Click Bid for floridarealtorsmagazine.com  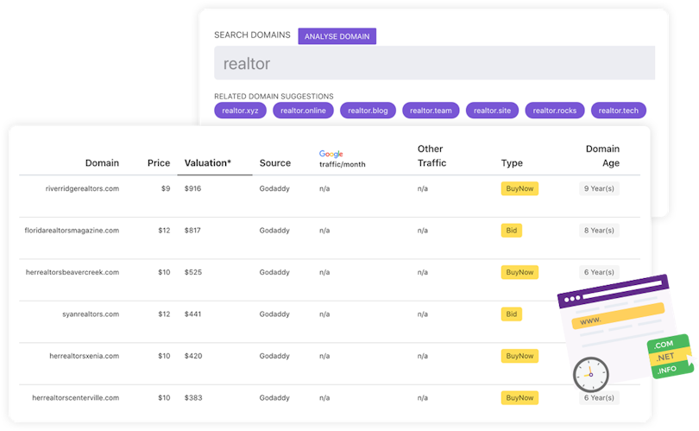click(512, 231)
